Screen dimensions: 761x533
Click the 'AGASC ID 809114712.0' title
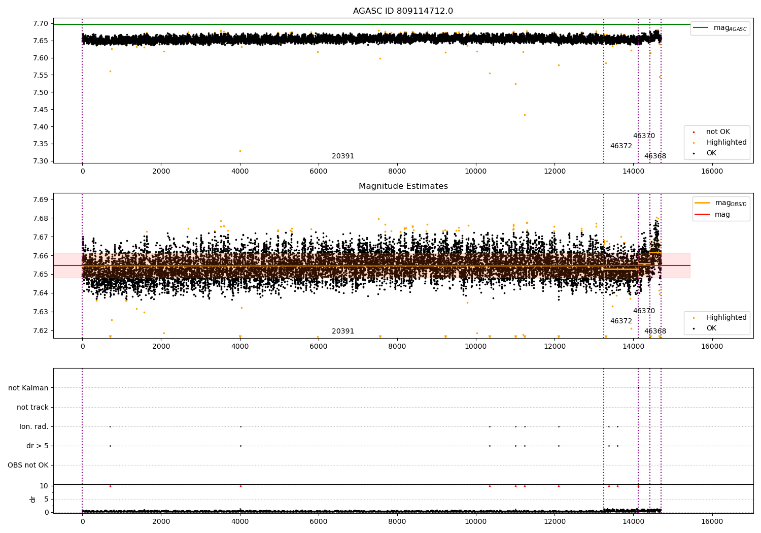[x=403, y=11]
